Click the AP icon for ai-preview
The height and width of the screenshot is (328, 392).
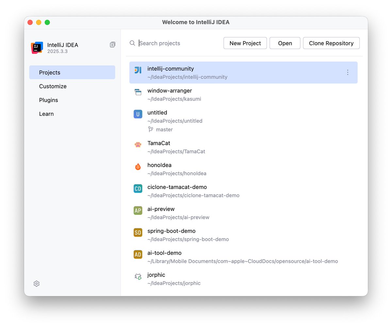[x=138, y=210]
